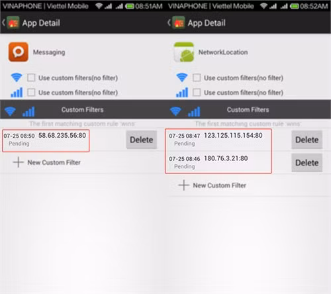331x294 pixels.
Task: Delete the 123.125.115.154:80 filter
Action: click(x=307, y=140)
